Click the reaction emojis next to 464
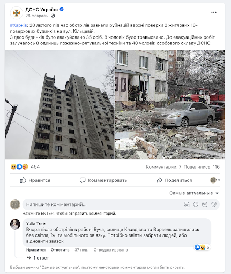 tap(19, 166)
